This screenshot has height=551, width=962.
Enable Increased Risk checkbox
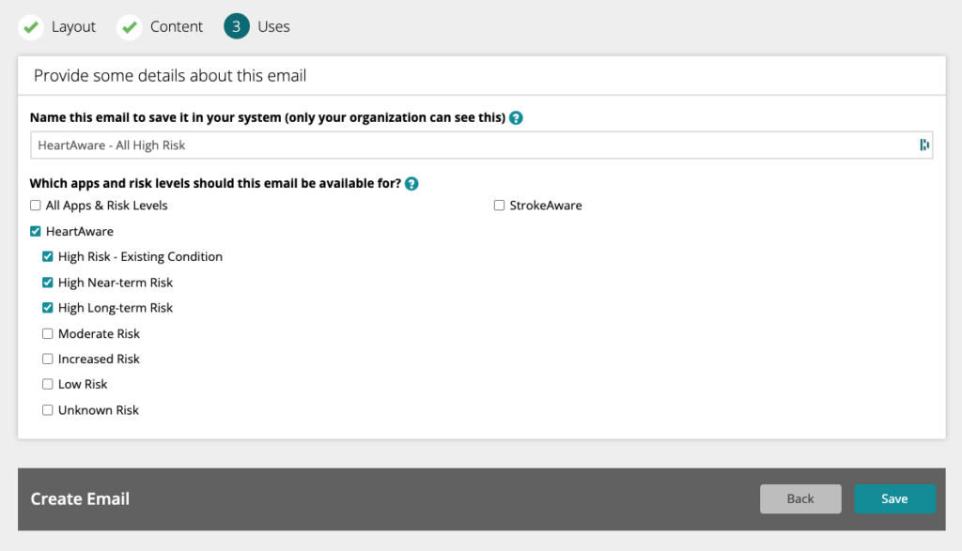point(47,359)
